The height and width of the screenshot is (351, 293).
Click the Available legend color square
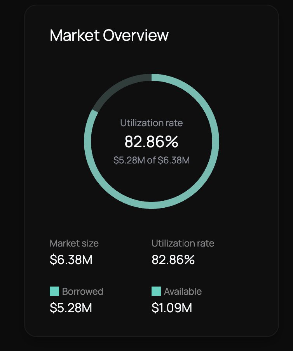pyautogui.click(x=156, y=291)
